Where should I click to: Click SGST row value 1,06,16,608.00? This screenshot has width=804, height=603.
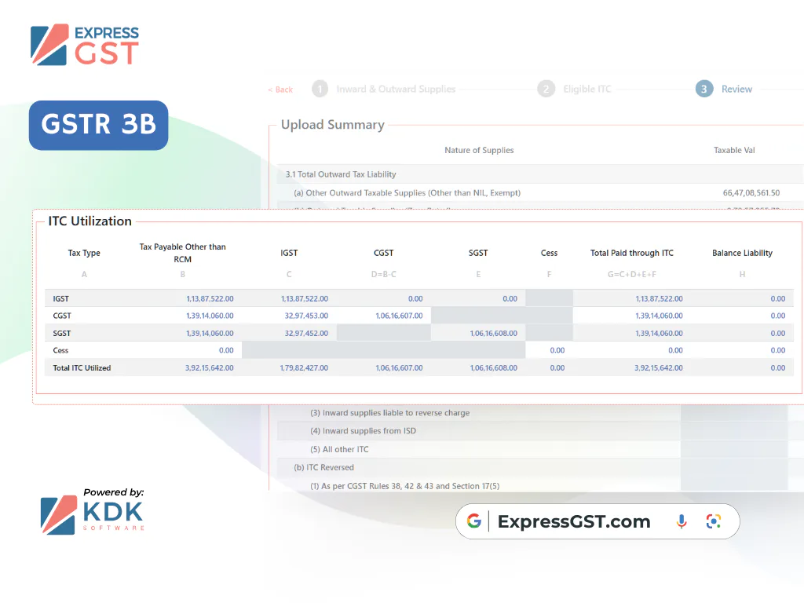tap(493, 333)
